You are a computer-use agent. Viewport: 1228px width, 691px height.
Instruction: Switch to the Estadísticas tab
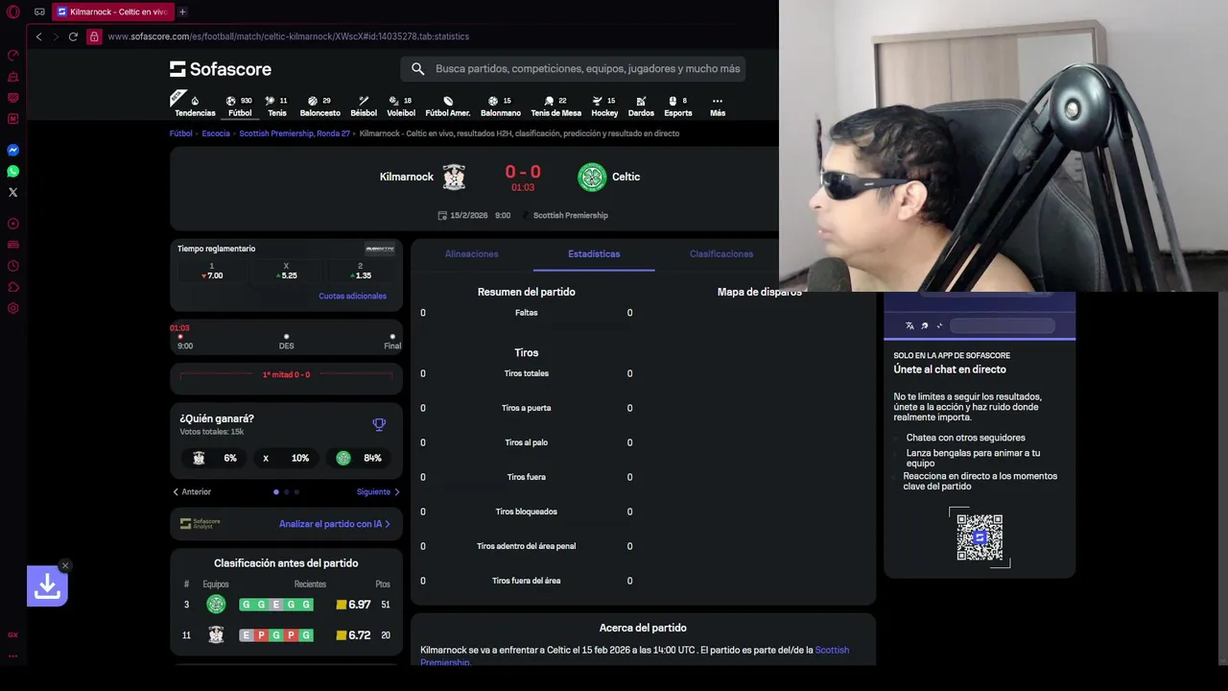coord(594,254)
